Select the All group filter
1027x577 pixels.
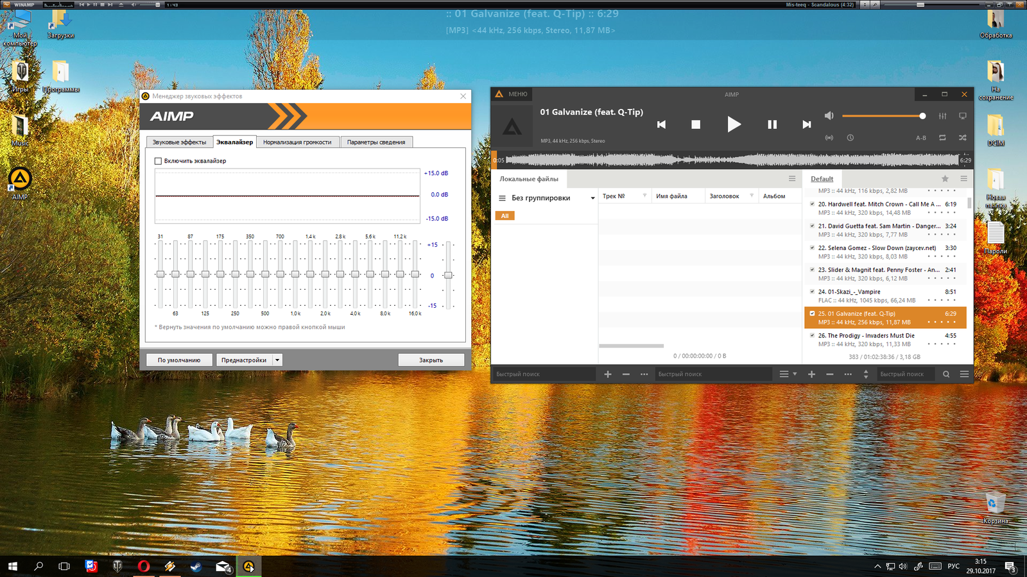coord(505,216)
